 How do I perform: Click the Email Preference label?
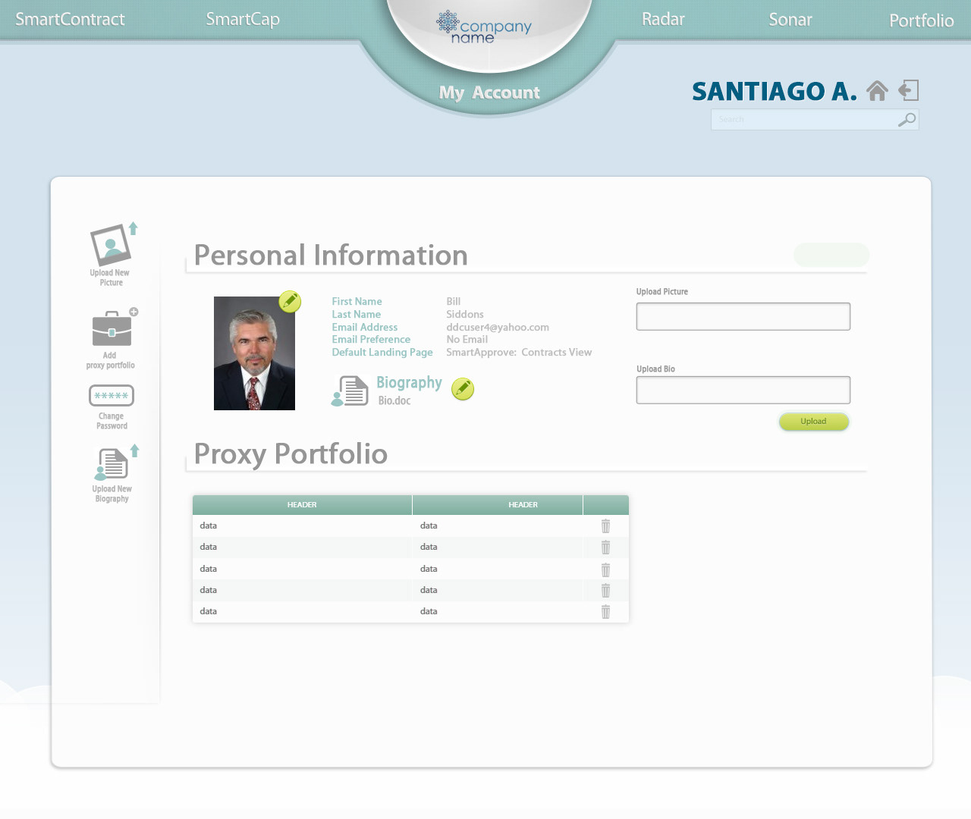point(371,340)
